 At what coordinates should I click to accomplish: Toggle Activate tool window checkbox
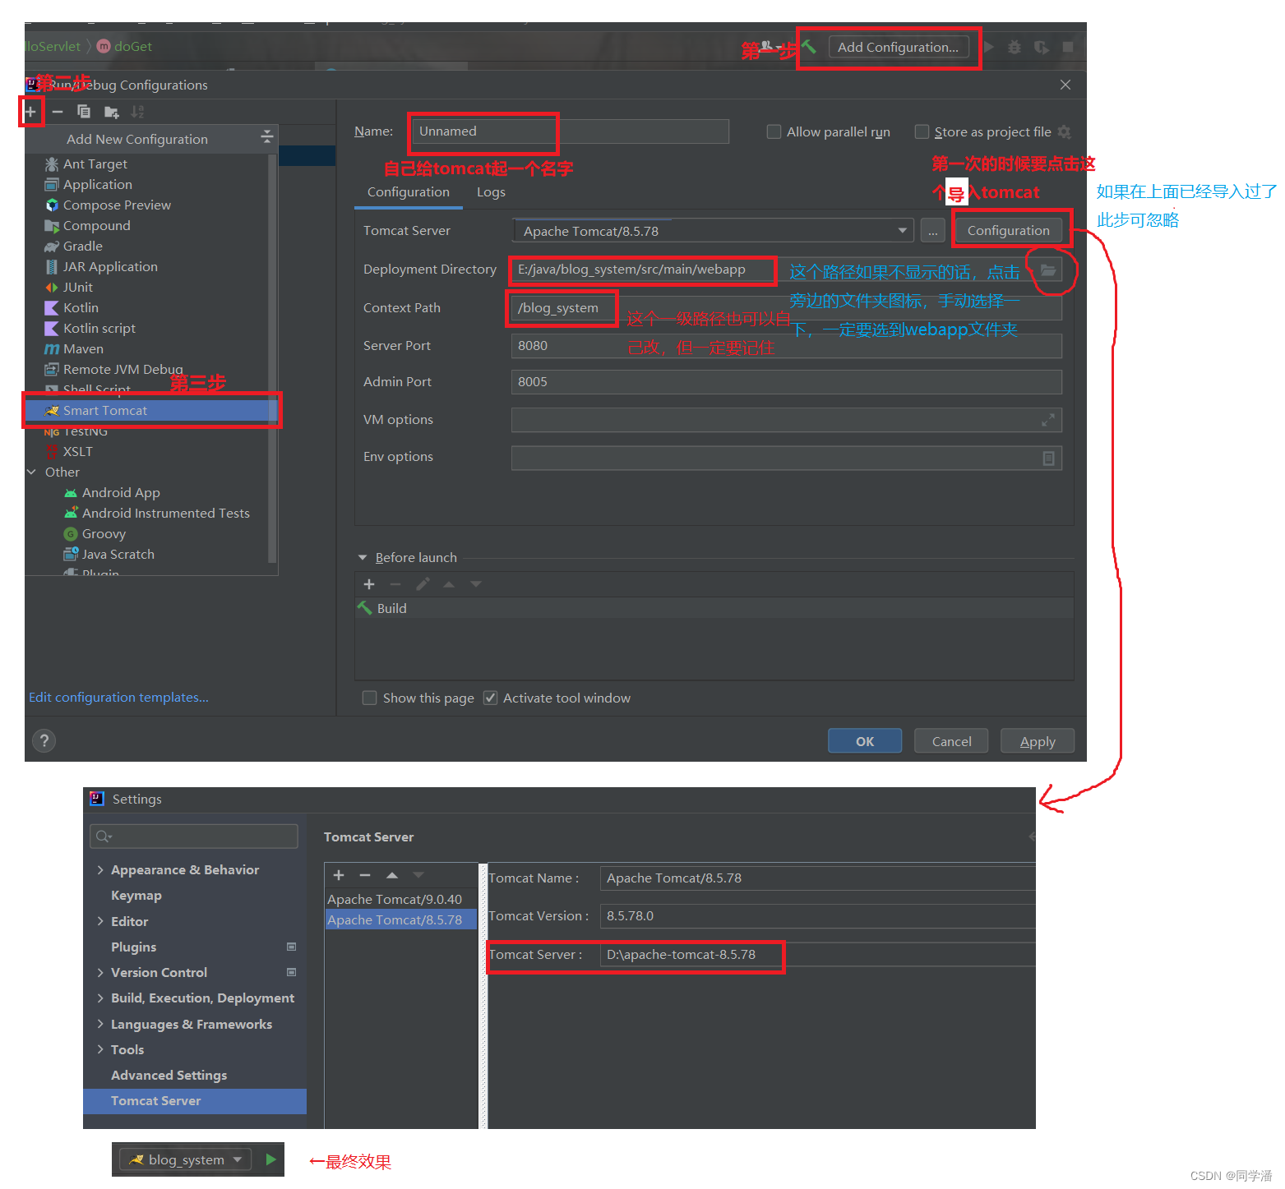490,698
